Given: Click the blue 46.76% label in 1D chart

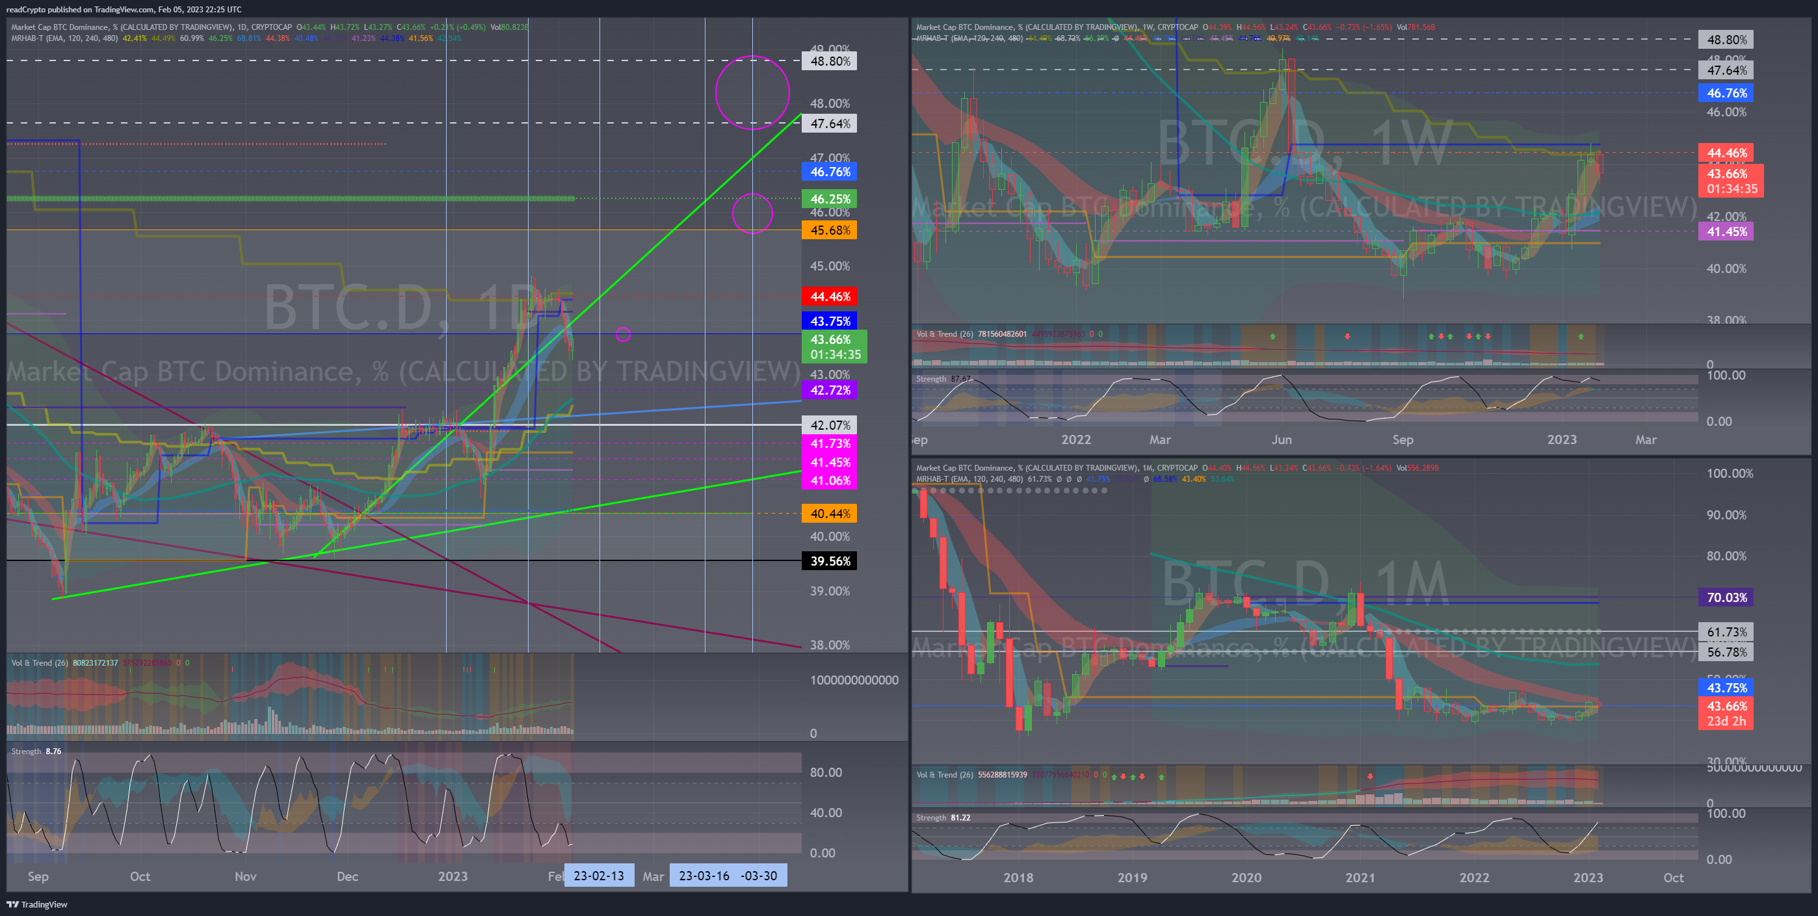Looking at the screenshot, I should (x=829, y=172).
